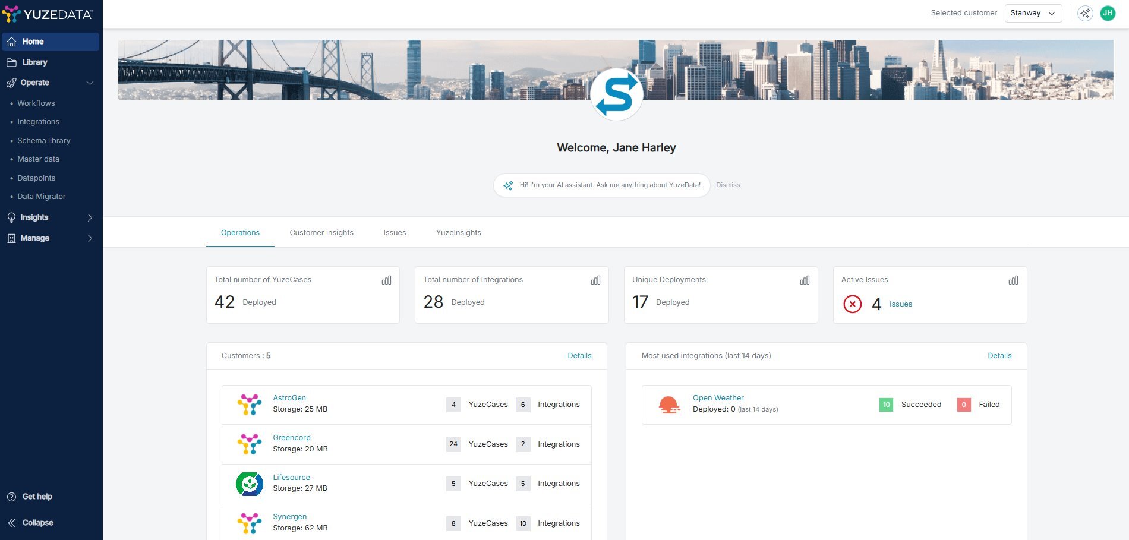Click the red Active Issues error icon
The width and height of the screenshot is (1129, 540).
click(852, 304)
